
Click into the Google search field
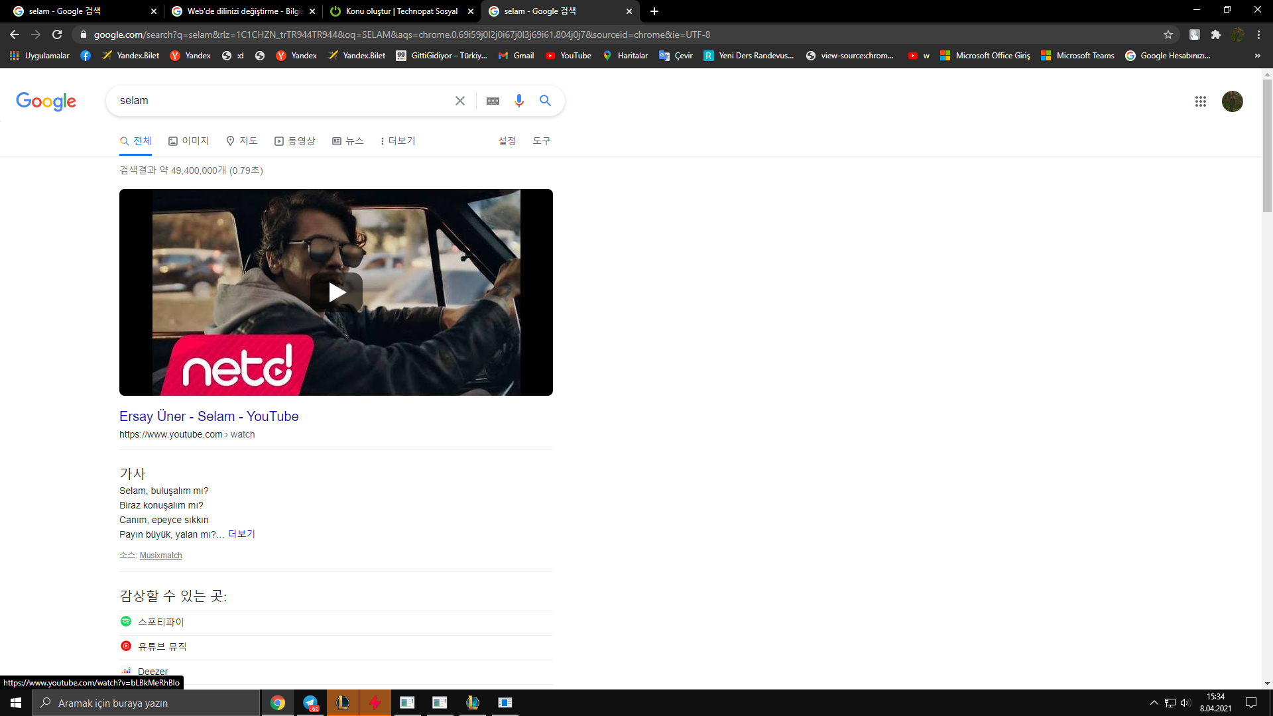pyautogui.click(x=278, y=101)
